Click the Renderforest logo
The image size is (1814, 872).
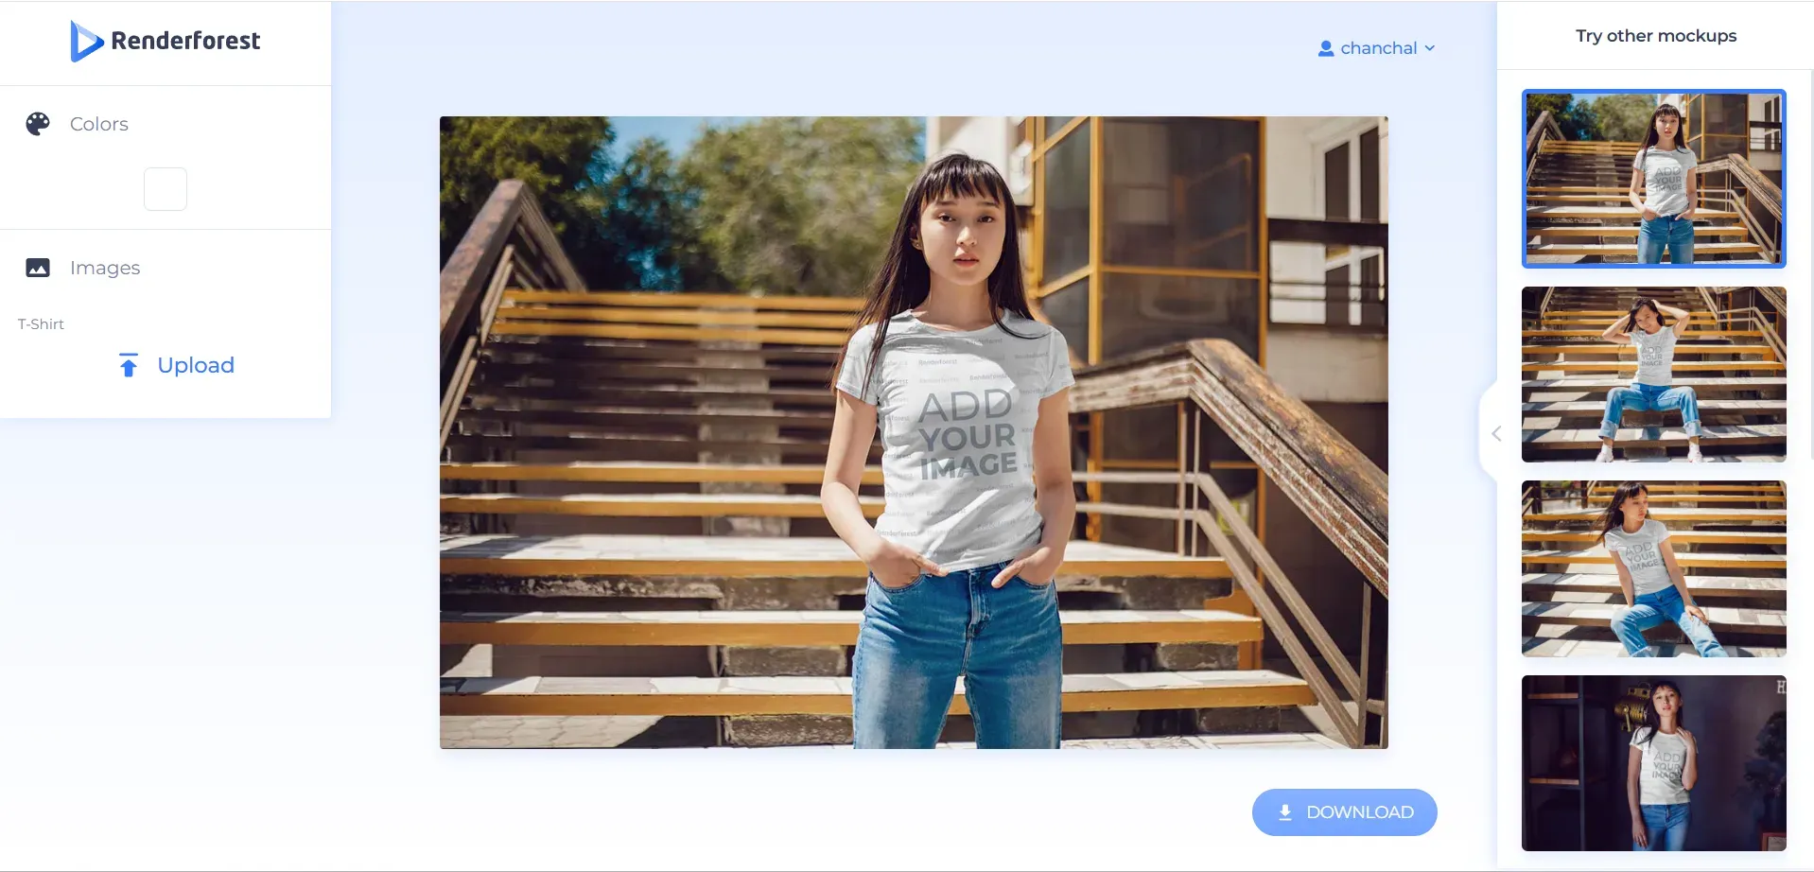point(165,40)
